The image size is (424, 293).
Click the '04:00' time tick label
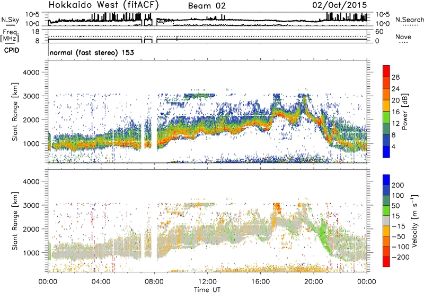pos(101,282)
